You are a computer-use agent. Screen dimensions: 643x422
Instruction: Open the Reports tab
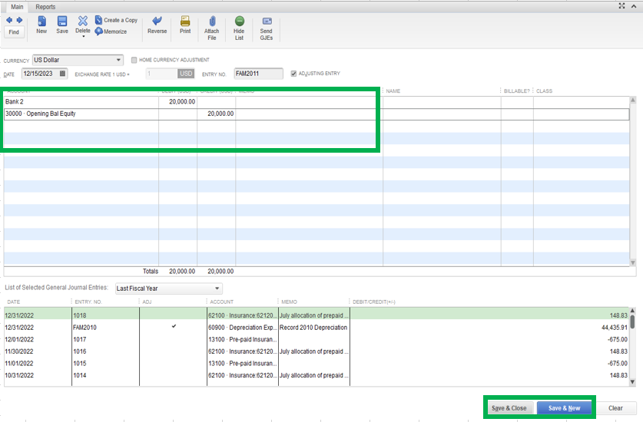click(x=45, y=7)
